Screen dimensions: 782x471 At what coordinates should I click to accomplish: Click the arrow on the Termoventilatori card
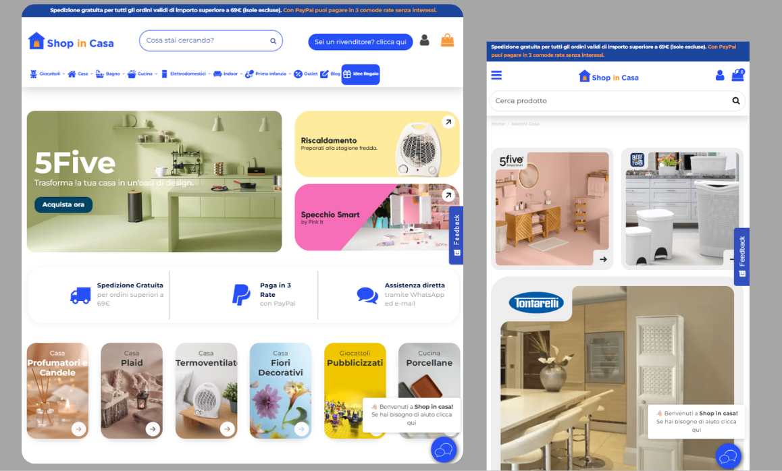point(227,428)
